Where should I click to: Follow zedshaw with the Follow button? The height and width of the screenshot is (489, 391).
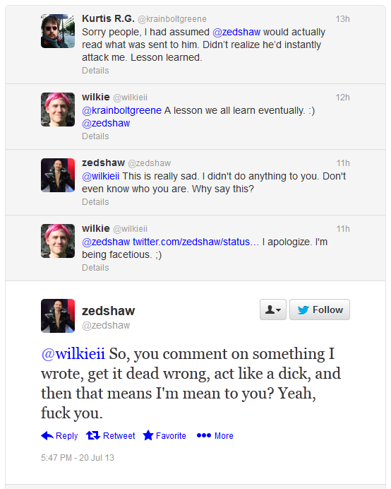coord(320,310)
